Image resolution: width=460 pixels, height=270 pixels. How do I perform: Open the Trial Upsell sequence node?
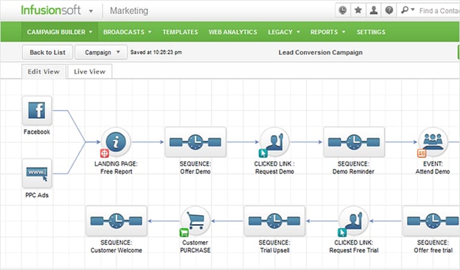tap(274, 221)
